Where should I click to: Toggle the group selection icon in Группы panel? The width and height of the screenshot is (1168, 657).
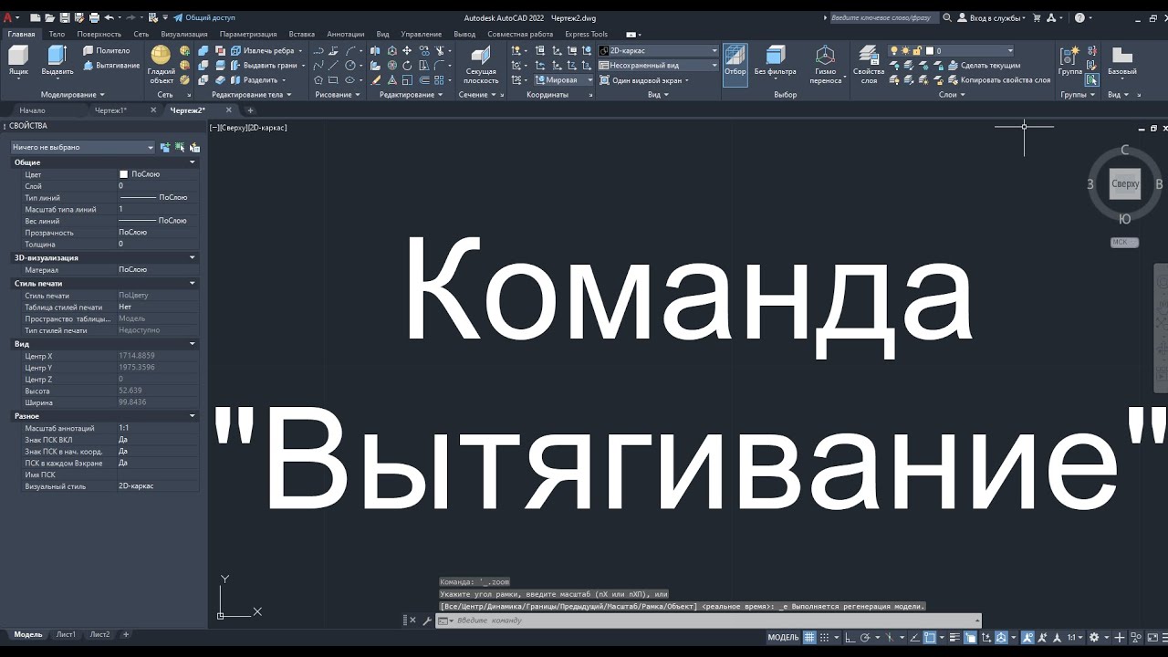1092,80
